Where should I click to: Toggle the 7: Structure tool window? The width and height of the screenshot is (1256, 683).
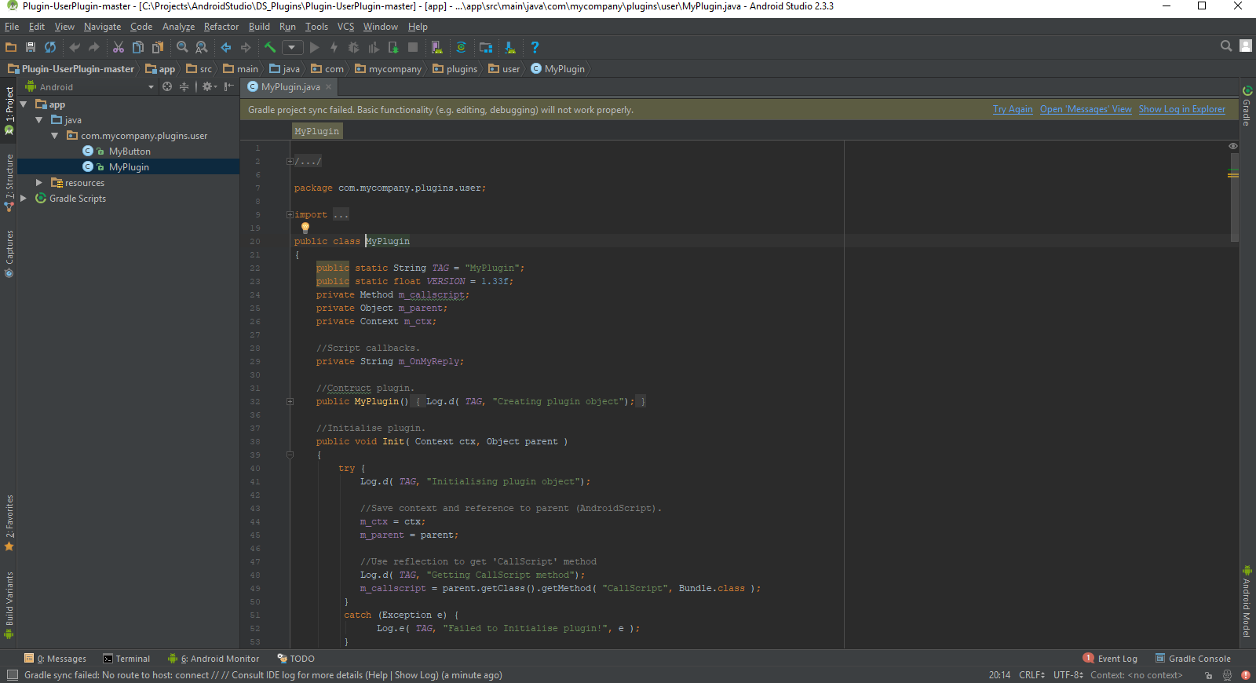(9, 183)
